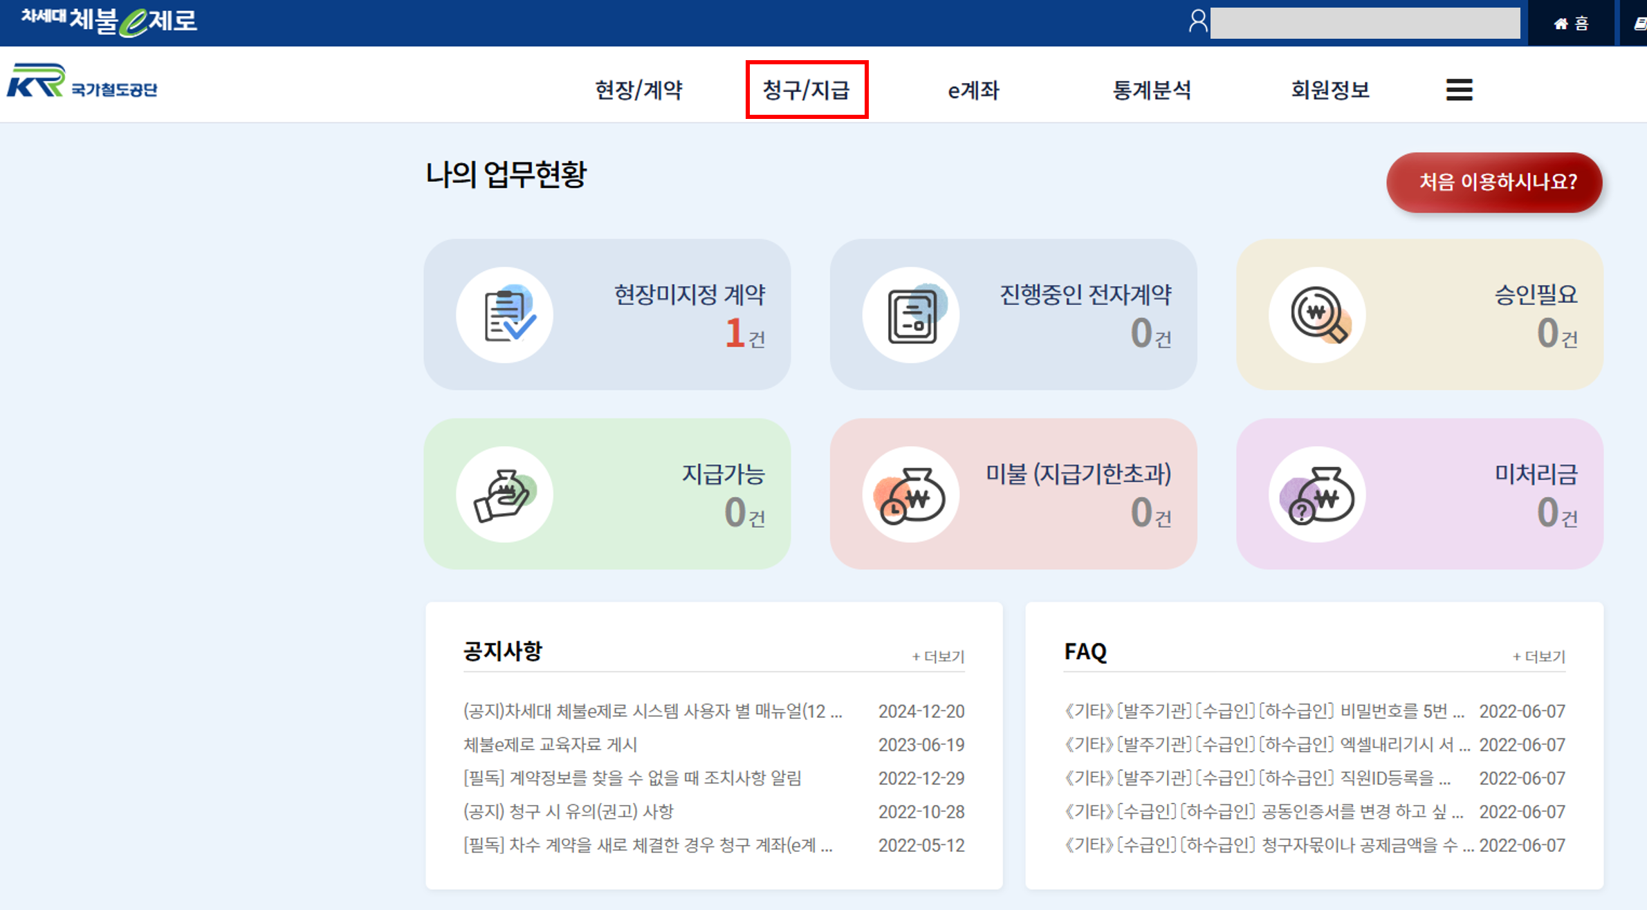This screenshot has width=1647, height=910.
Task: Open the 현장/계약 menu
Action: (638, 90)
